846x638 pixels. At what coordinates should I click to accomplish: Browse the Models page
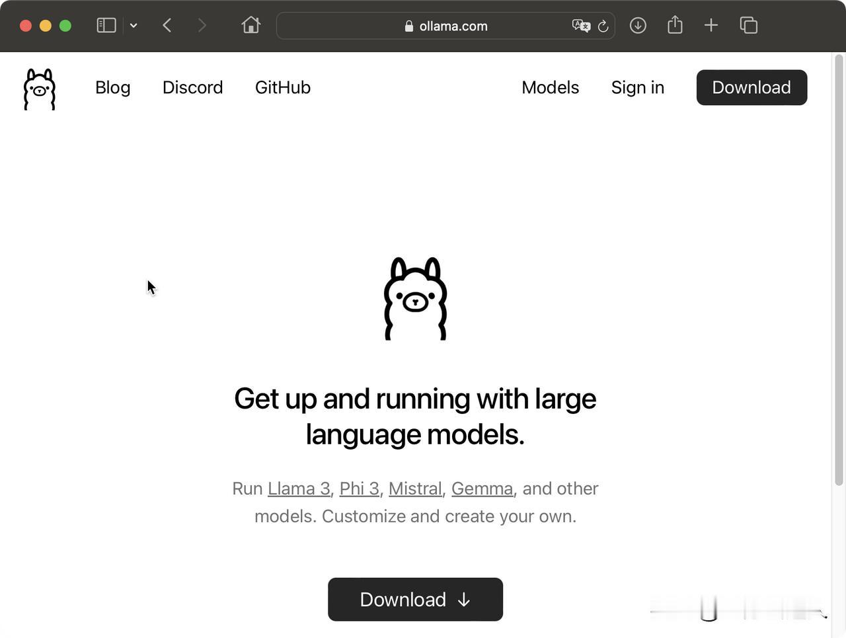(x=551, y=87)
